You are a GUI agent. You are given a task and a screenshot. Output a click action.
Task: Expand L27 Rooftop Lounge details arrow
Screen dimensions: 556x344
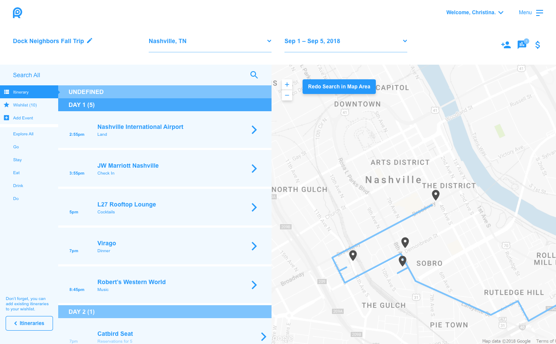click(254, 207)
